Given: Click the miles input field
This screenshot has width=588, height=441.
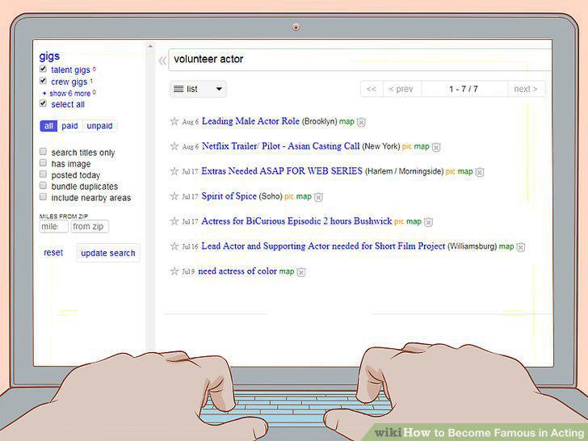Looking at the screenshot, I should coord(54,226).
